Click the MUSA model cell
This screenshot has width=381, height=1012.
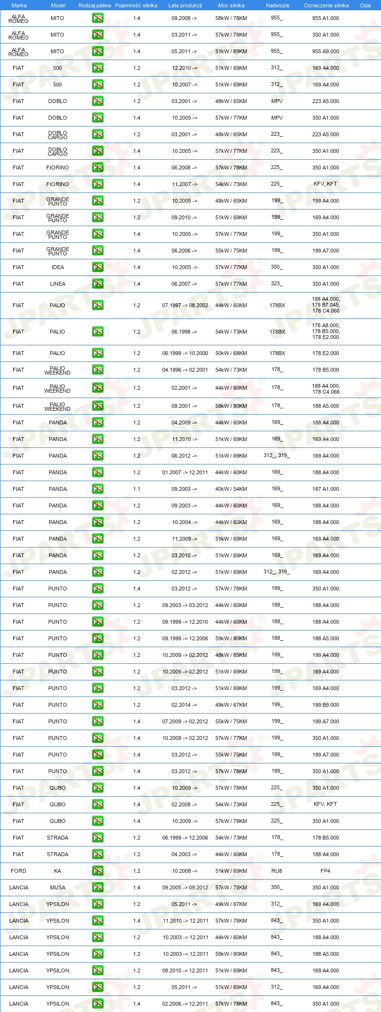pyautogui.click(x=57, y=887)
